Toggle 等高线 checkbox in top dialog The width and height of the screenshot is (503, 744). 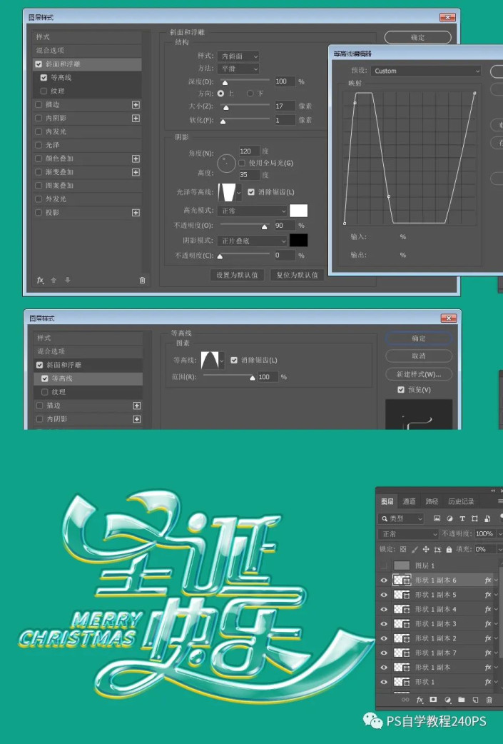point(44,77)
